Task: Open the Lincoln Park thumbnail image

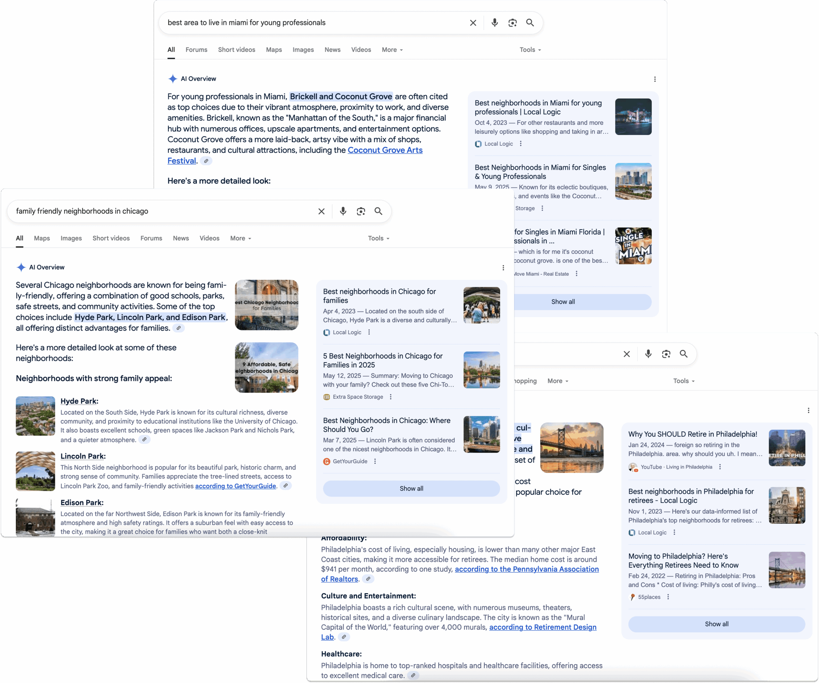Action: click(35, 471)
